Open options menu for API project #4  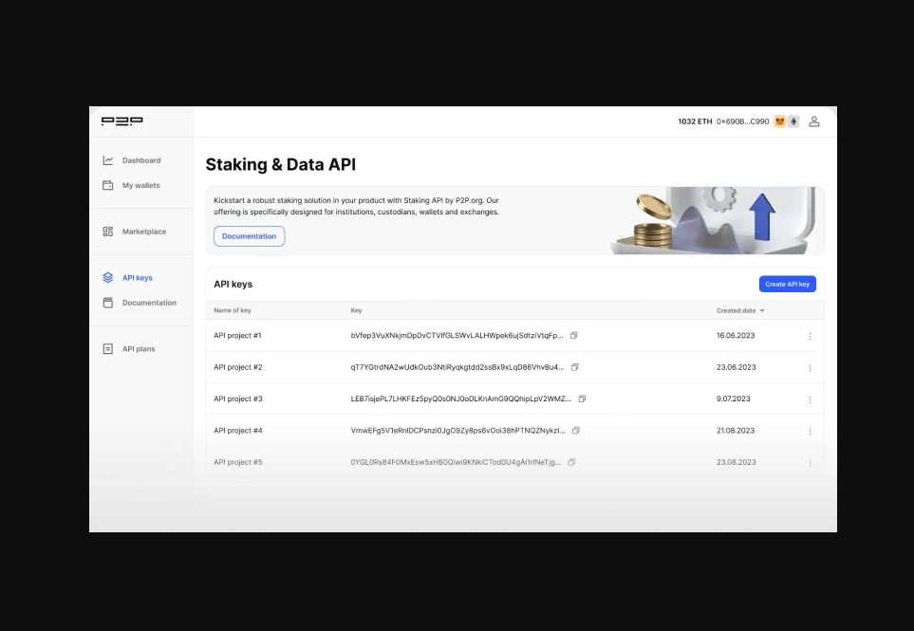point(810,431)
